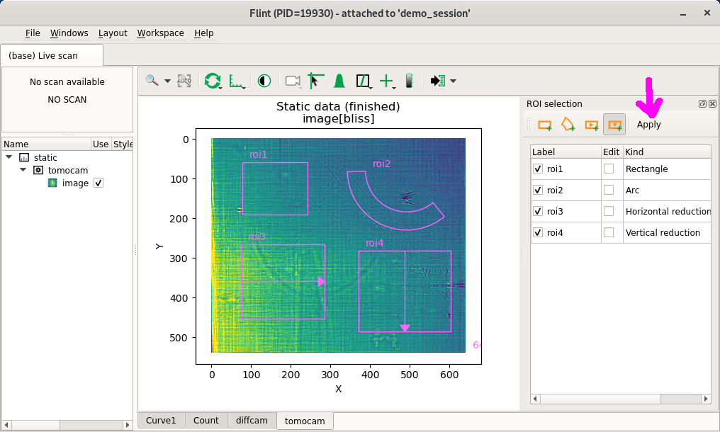Enable Edit checkbox for roi3
The width and height of the screenshot is (720, 432).
609,211
